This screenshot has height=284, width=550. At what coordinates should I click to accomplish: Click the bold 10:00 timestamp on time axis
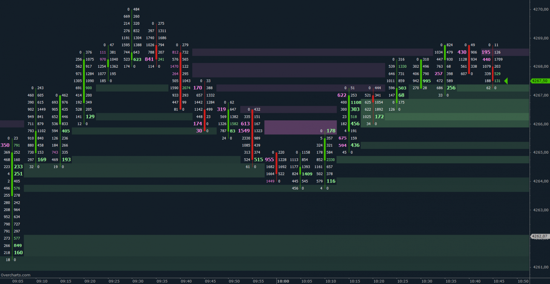(x=283, y=281)
